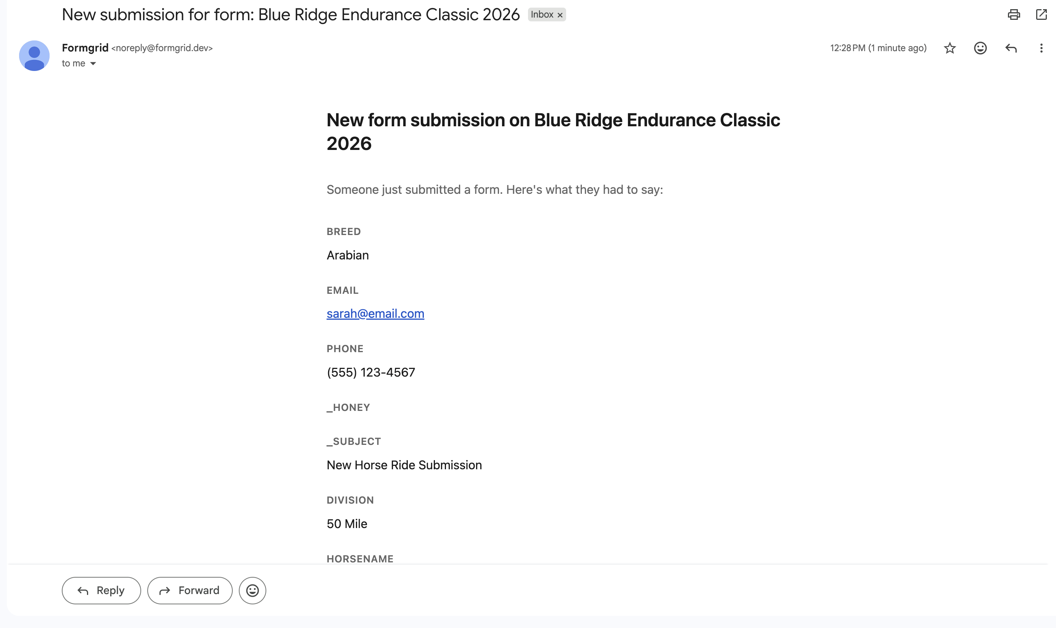
Task: Open email in new window
Action: (1041, 15)
